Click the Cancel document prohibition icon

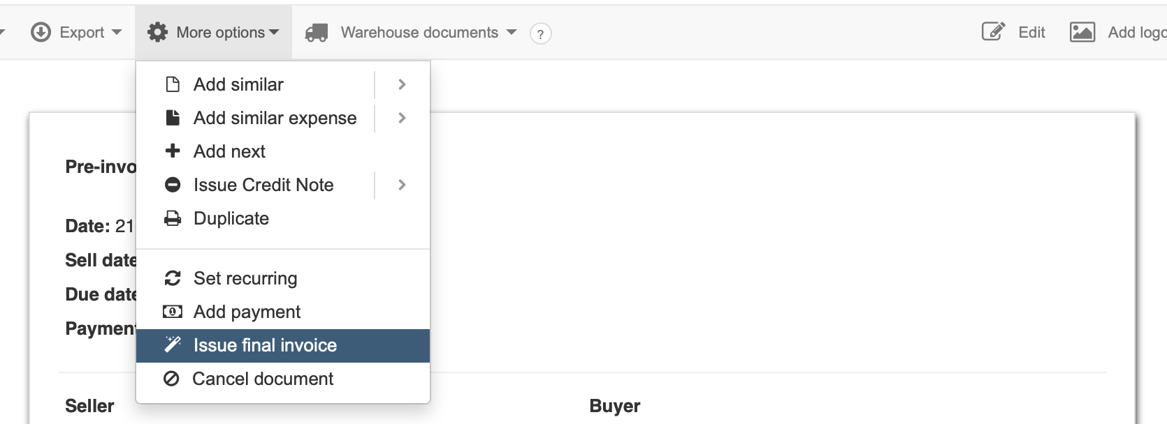pyautogui.click(x=173, y=379)
